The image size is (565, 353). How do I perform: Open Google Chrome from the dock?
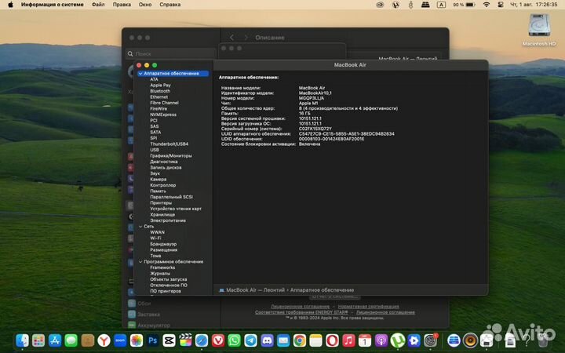point(299,340)
